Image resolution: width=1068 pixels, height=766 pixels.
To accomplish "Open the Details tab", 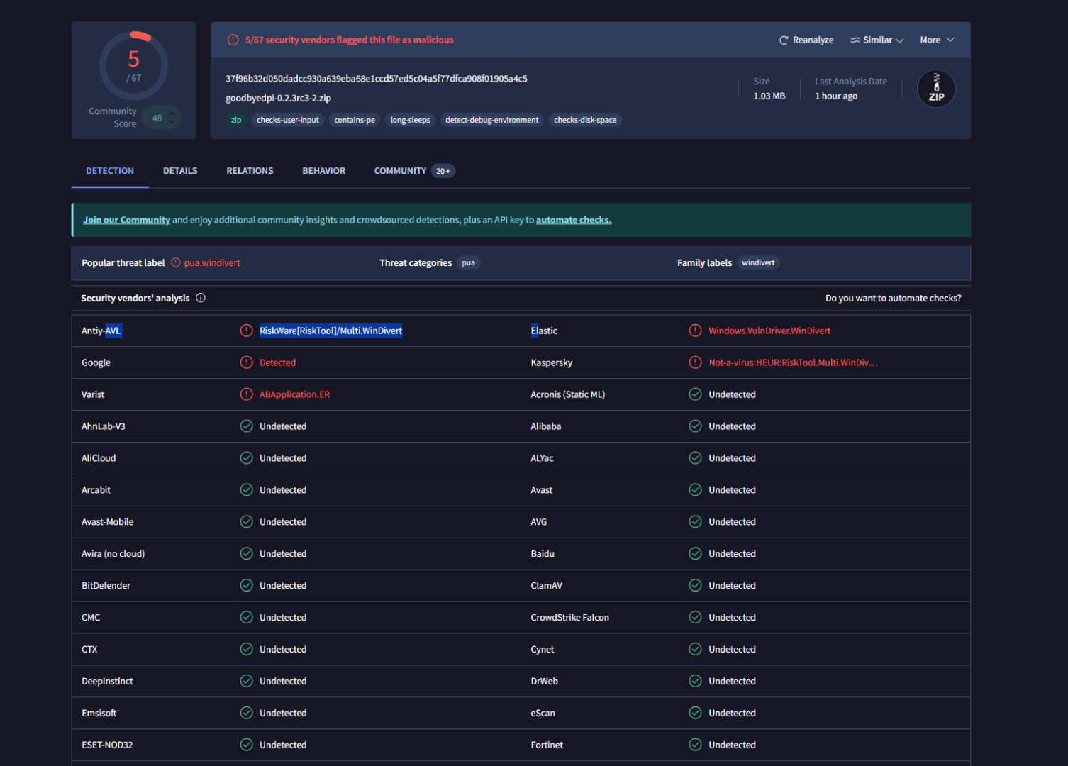I will pos(180,171).
